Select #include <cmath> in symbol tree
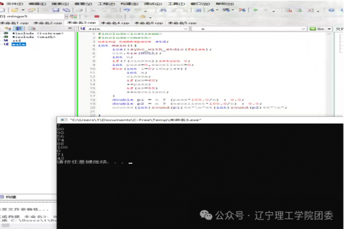This screenshot has height=229, width=344. click(34, 37)
